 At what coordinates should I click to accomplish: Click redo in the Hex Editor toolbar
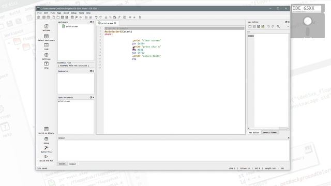(273, 26)
